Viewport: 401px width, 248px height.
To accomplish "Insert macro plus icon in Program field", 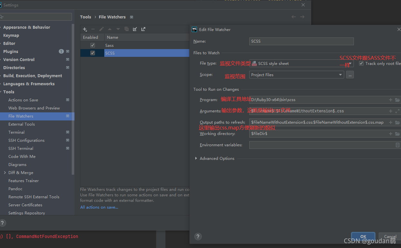I will click(391, 100).
